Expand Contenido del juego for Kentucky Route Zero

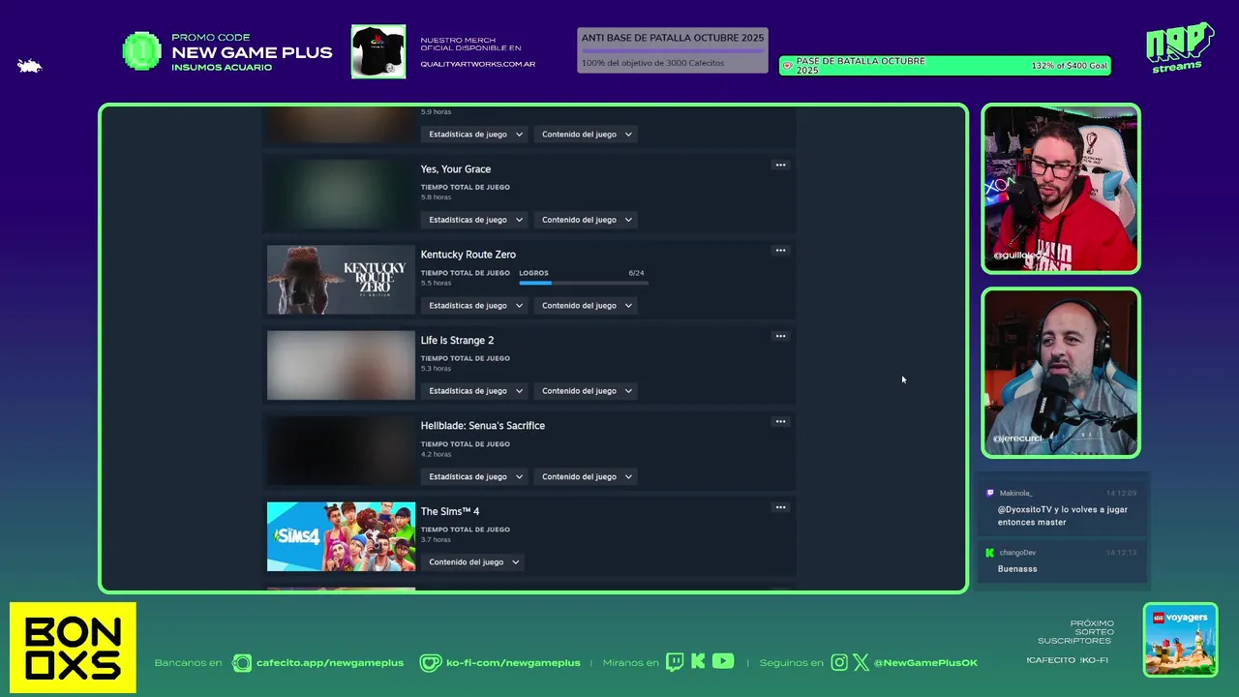point(586,305)
